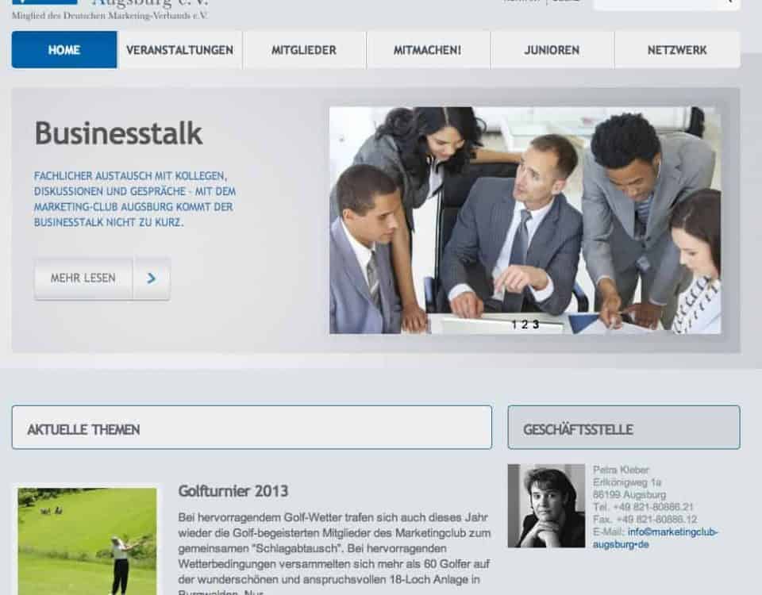Jump to slide 3 in the slider
This screenshot has width=762, height=595.
click(536, 324)
